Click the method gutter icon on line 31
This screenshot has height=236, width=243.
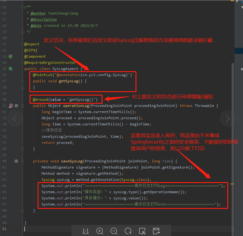click(x=11, y=106)
